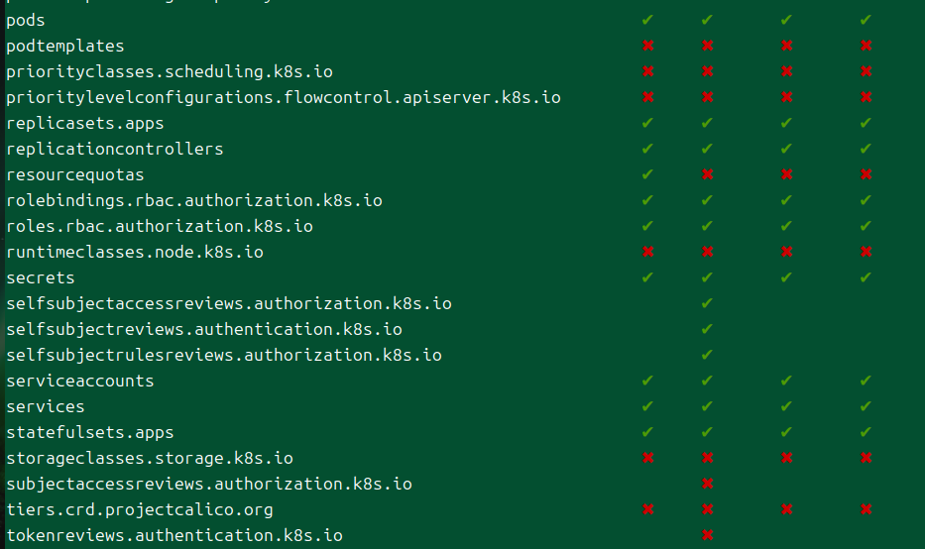Screen dimensions: 925x549
Task: Click the green check for selfsubjectaccessreviews.authorization.k8s.io
Action: click(x=707, y=303)
